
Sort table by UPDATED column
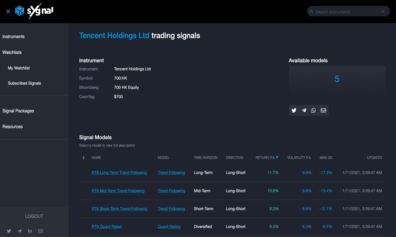click(x=374, y=158)
